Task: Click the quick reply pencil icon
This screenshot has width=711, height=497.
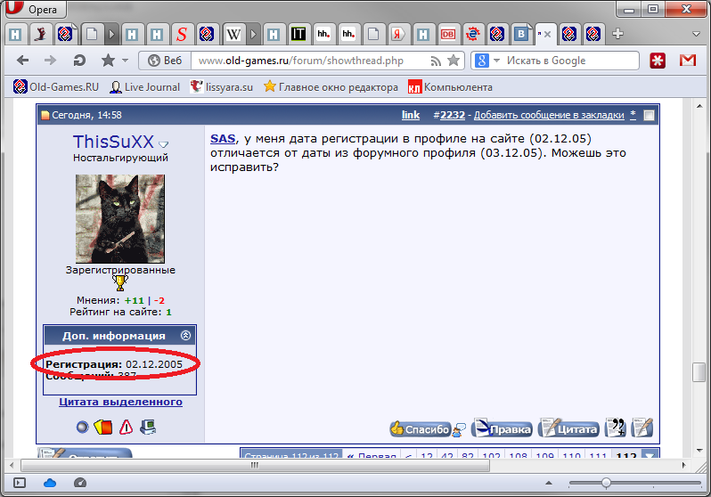Action: point(642,428)
